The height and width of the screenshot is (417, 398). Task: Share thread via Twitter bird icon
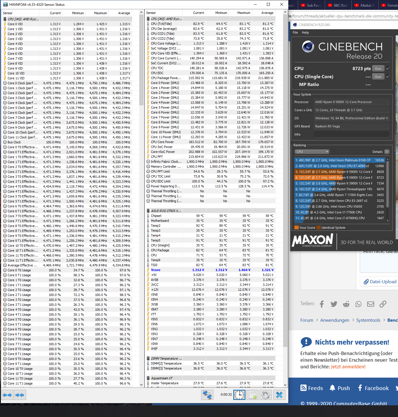pyautogui.click(x=334, y=304)
